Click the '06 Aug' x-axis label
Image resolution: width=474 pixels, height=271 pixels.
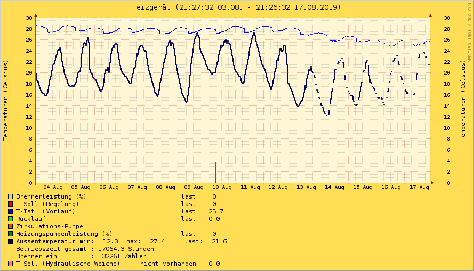tap(109, 187)
